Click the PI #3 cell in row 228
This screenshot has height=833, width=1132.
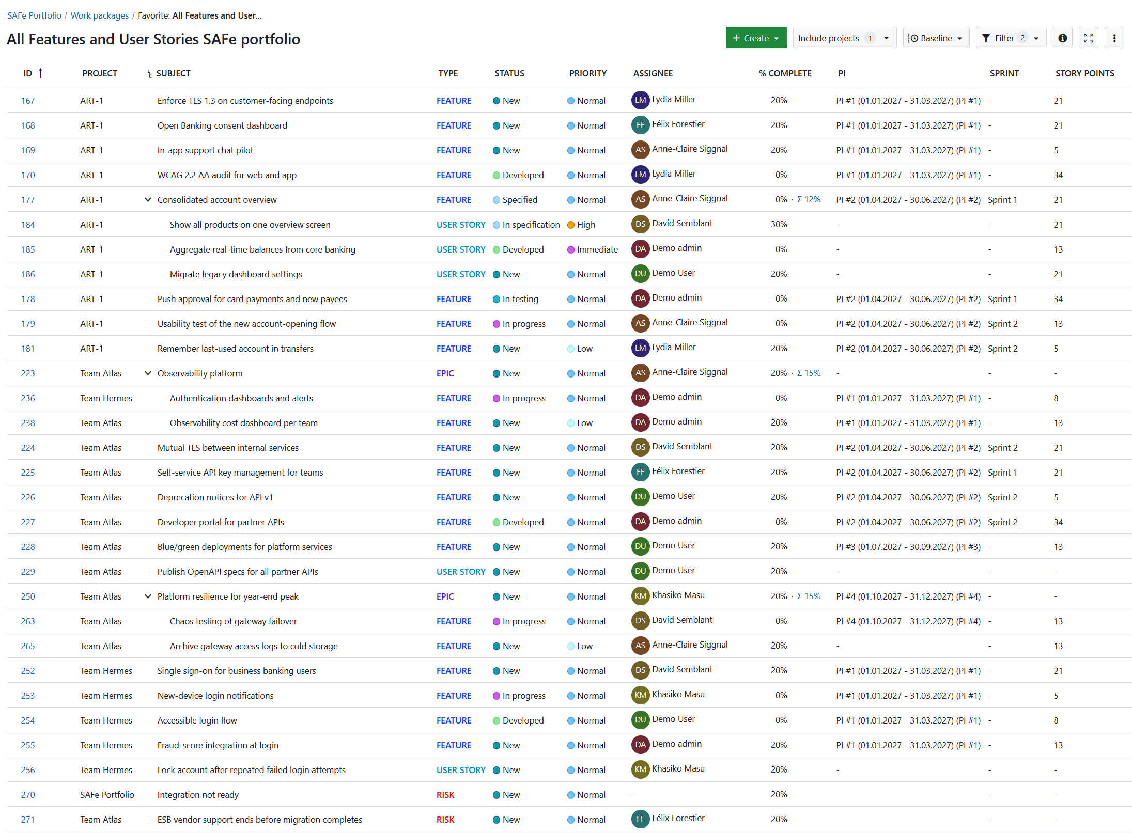908,547
